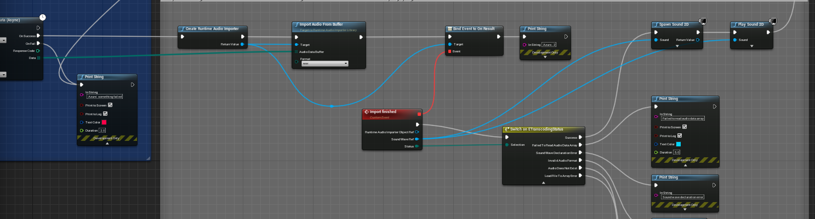
Task: Click exec input pin of Create Runtime Audio Importer
Action: (x=183, y=37)
